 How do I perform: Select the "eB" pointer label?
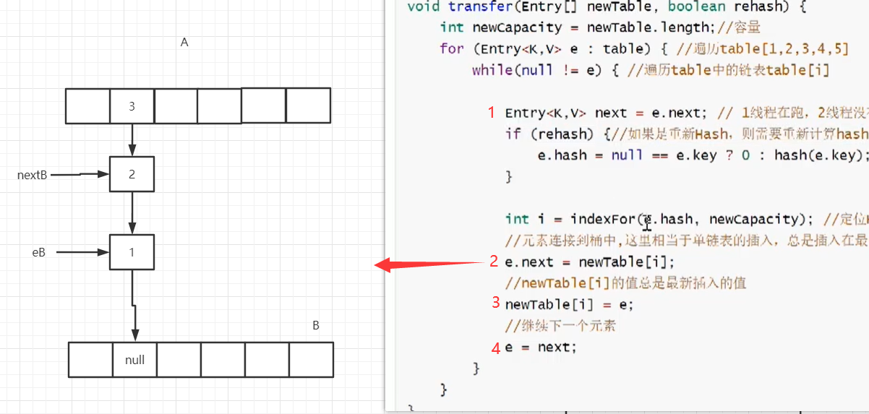(x=39, y=253)
